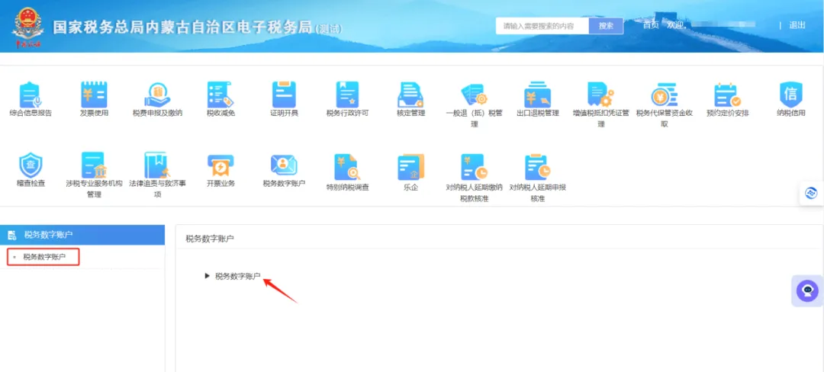Open 对纳税人延期缴纳税款核准 icon

(474, 168)
